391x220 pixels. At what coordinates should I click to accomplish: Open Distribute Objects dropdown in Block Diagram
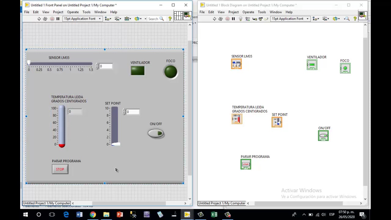click(325, 19)
